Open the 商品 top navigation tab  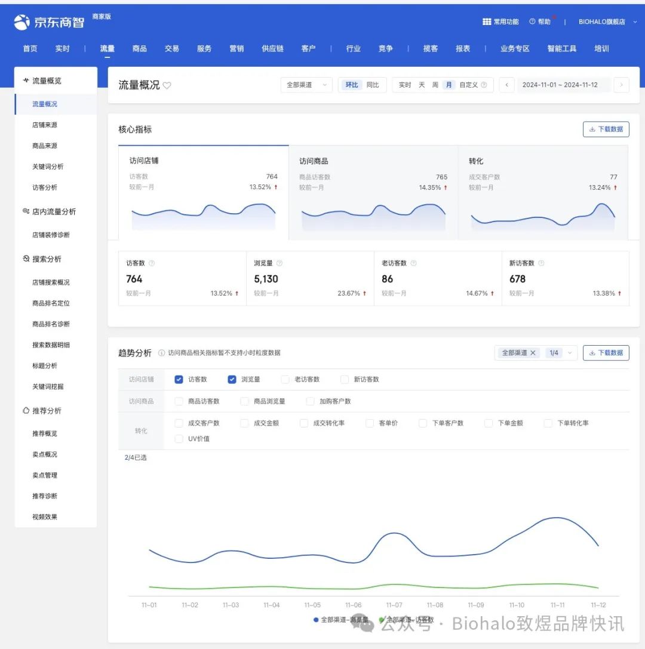click(140, 49)
